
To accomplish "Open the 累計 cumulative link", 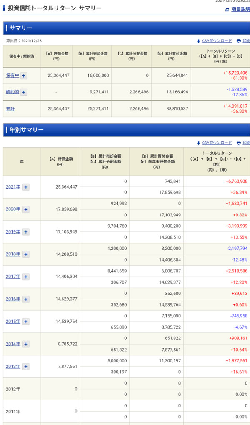I will coord(10,109).
